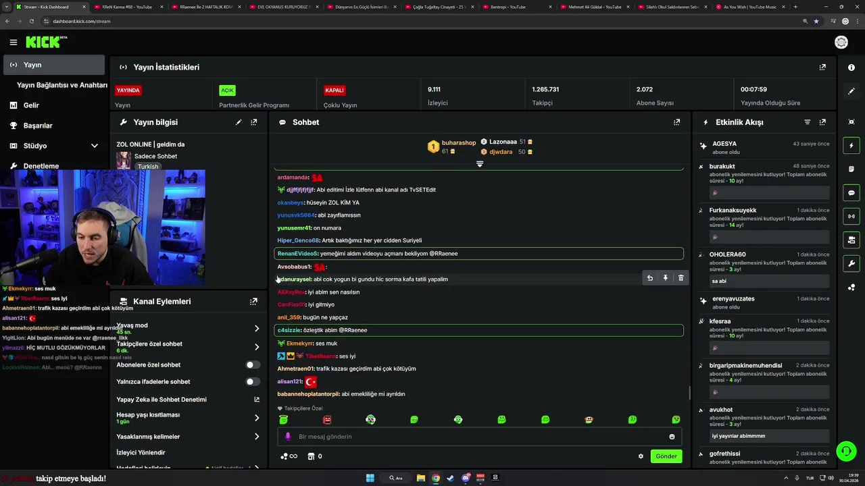Viewport: 865px width, 486px height.
Task: Toggle chat bubble icon in right sidebar
Action: 851,193
